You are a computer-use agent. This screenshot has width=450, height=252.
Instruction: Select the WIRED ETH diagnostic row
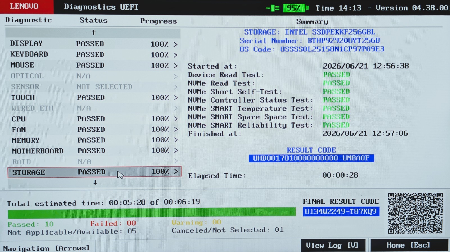click(x=93, y=108)
